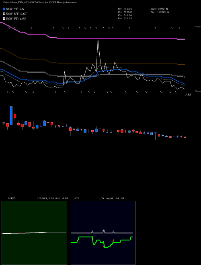This screenshot has width=201, height=265.
Task: Click the blue DOW ST legend swatch
Action: (4, 9)
